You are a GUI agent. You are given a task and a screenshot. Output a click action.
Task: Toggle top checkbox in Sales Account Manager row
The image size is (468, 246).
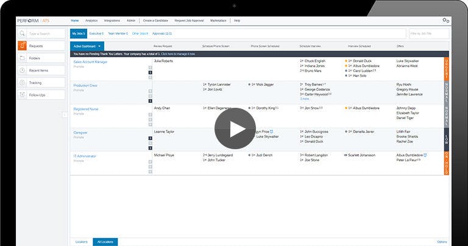pos(150,68)
